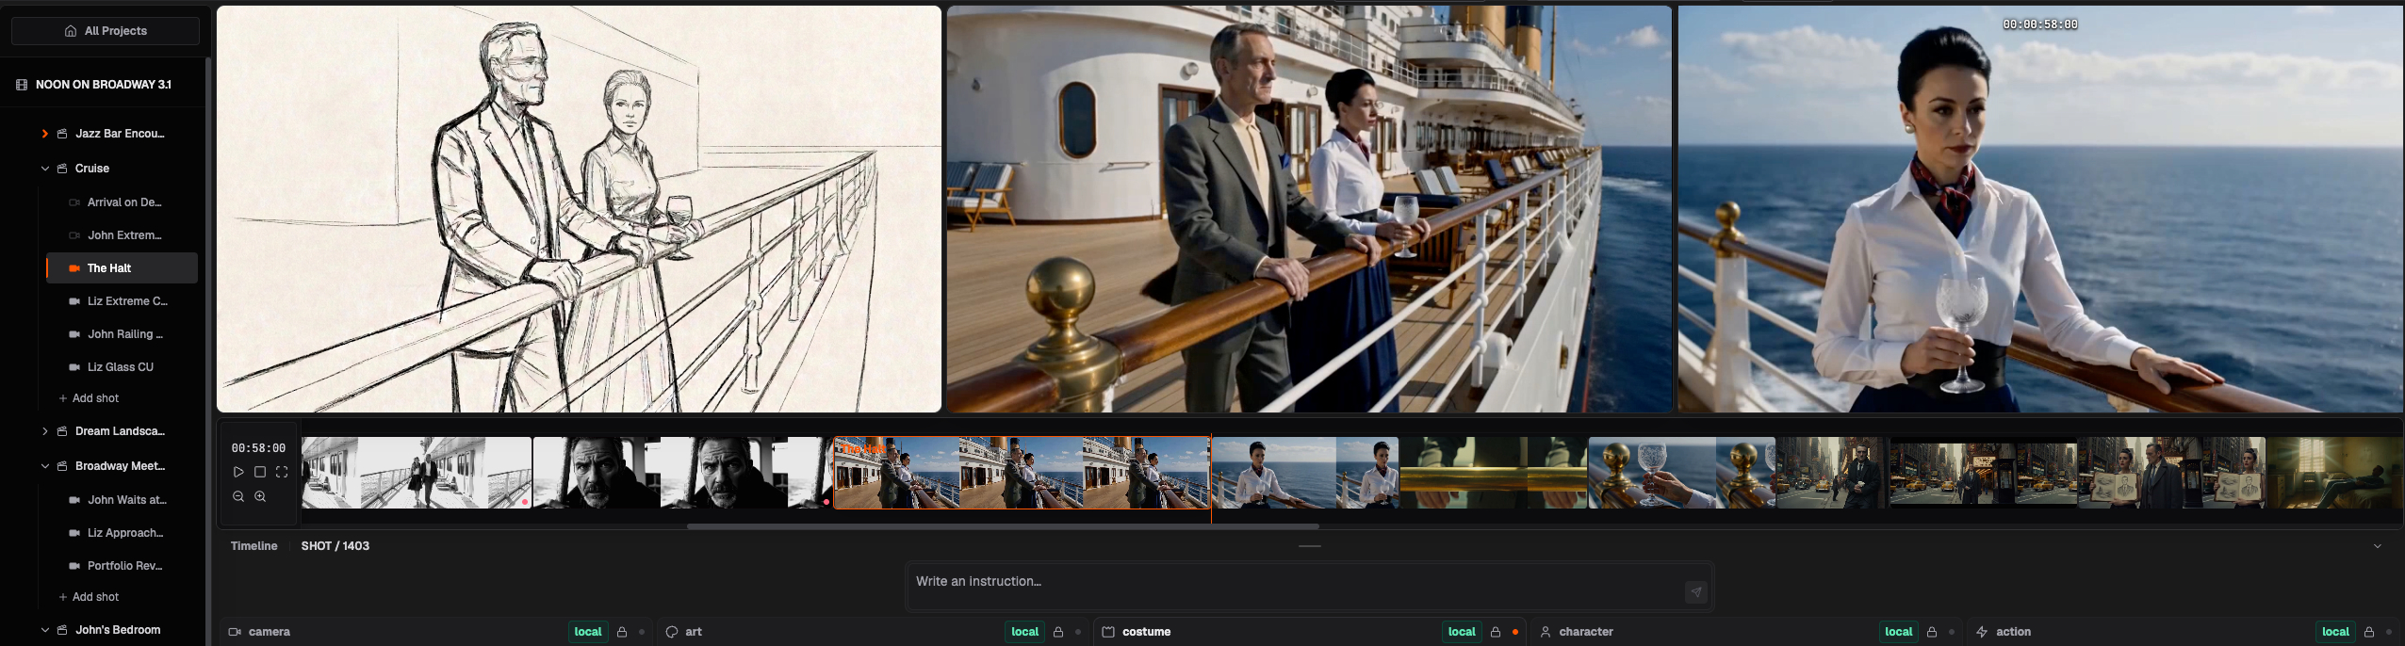Click the stop button beside play
Image resolution: width=2405 pixels, height=646 pixels.
point(260,472)
